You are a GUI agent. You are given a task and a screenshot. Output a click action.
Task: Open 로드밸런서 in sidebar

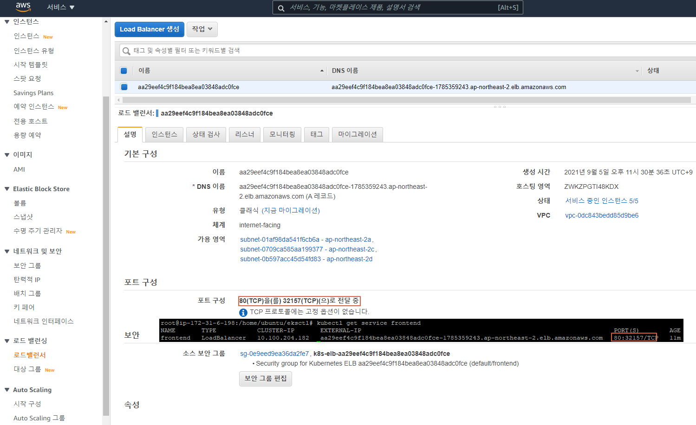pos(30,355)
